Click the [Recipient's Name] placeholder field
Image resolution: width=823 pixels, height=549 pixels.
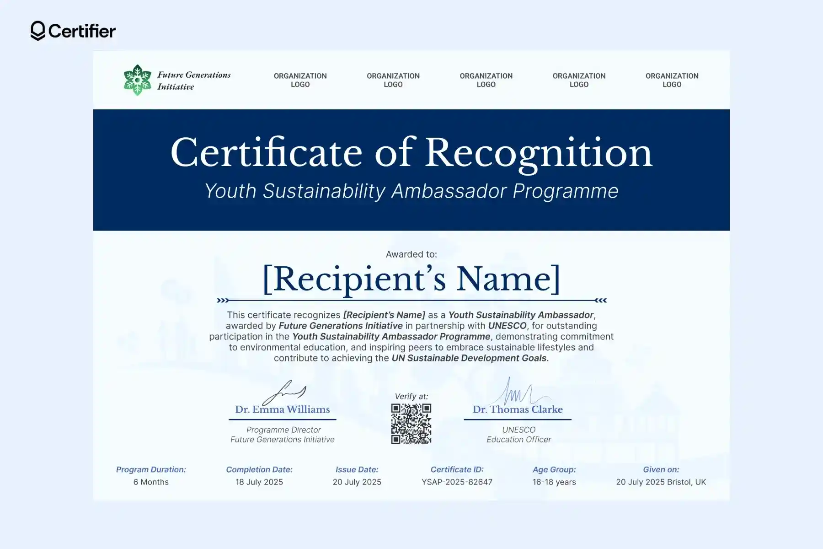pos(411,279)
